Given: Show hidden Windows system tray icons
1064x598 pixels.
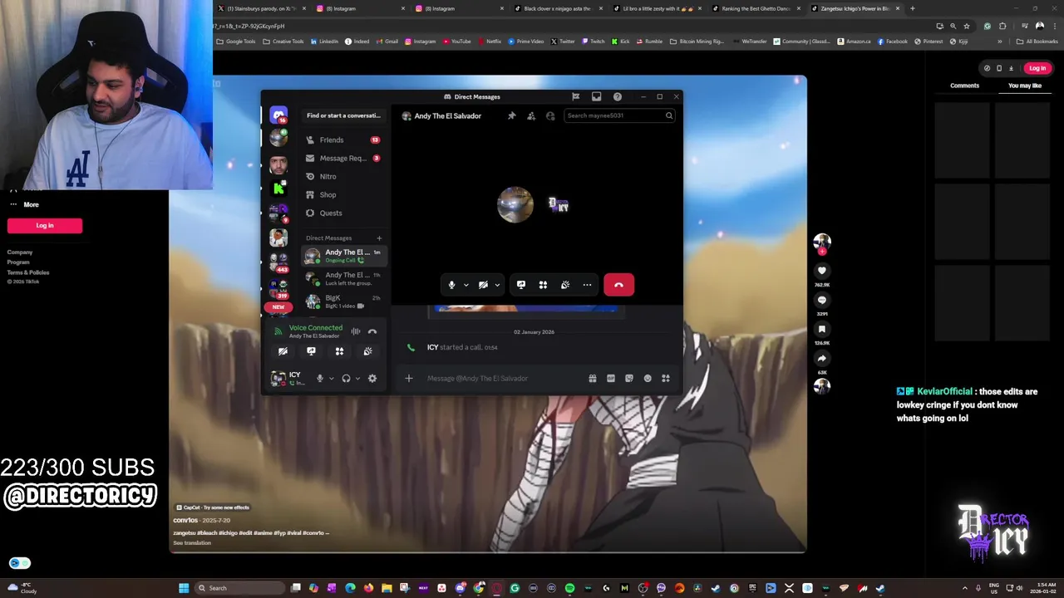Looking at the screenshot, I should 965,588.
